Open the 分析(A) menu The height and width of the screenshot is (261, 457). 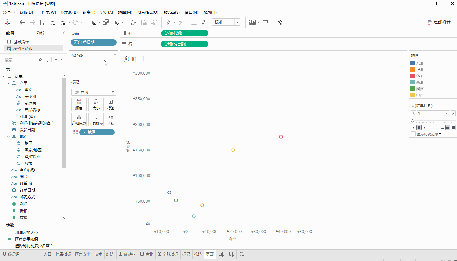(x=107, y=12)
